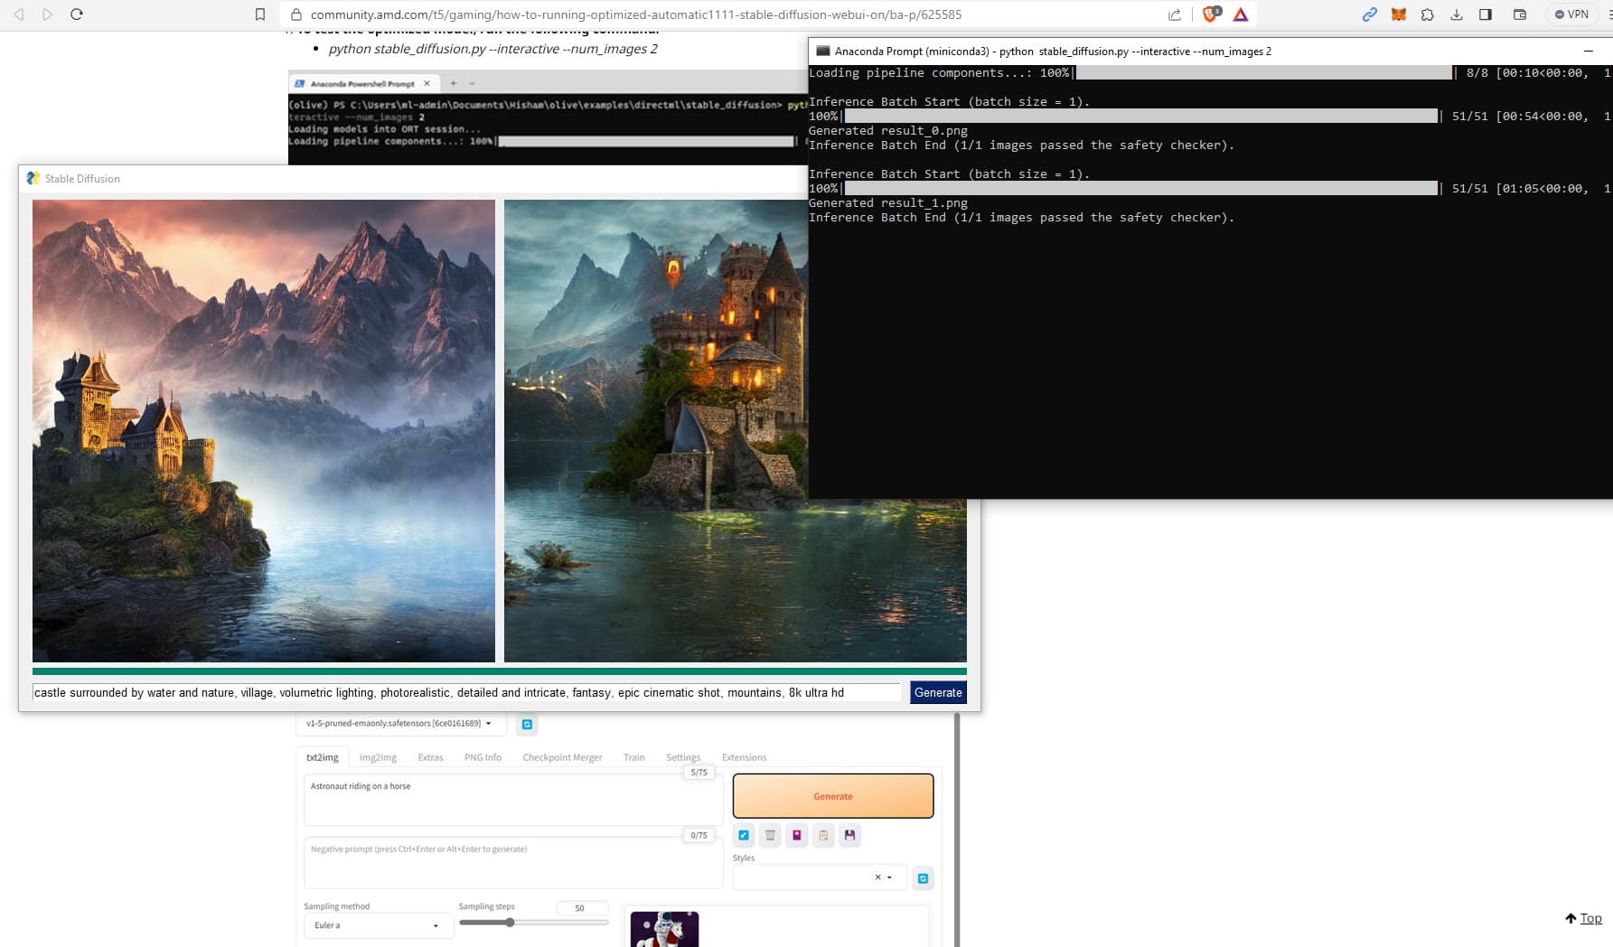Viewport: 1613px width, 947px height.
Task: Click the clipboard apply styles icon
Action: point(823,835)
